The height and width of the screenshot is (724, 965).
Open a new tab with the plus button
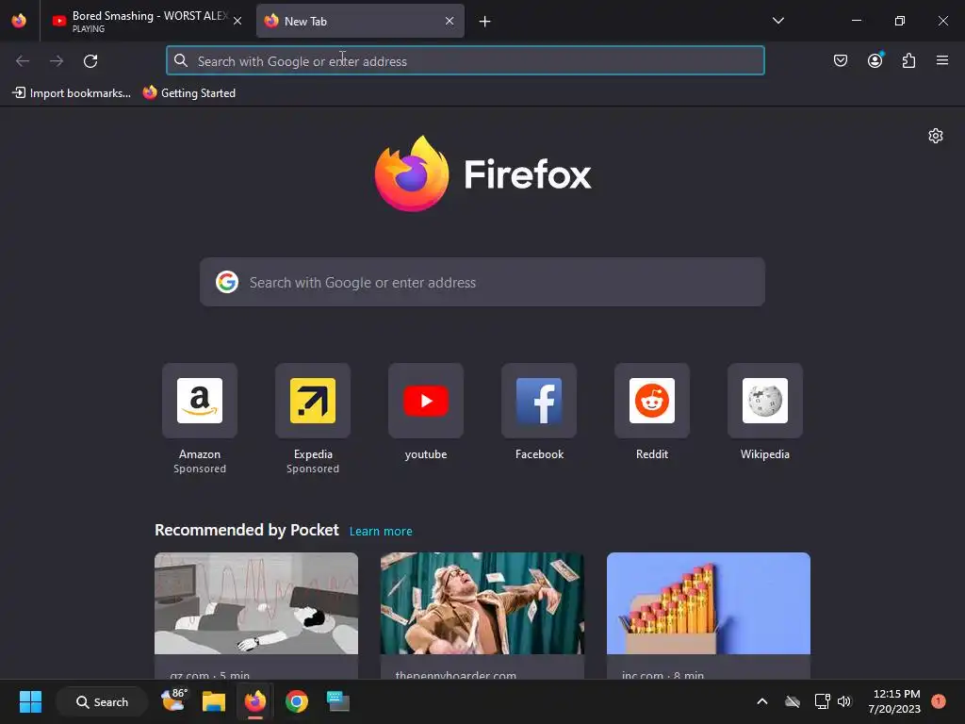(485, 22)
